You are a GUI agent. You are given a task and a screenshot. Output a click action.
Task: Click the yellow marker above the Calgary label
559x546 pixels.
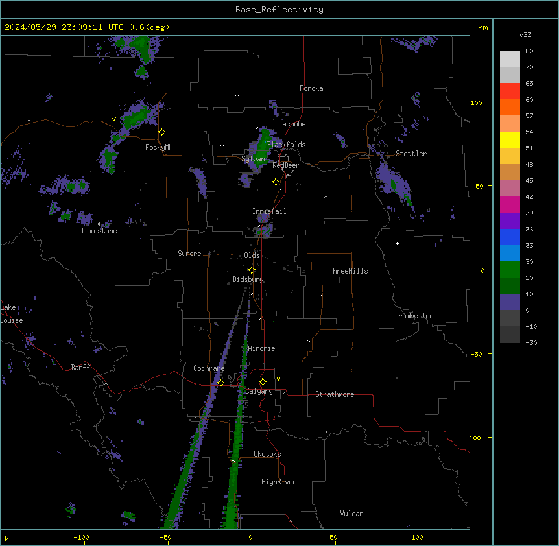click(x=263, y=382)
